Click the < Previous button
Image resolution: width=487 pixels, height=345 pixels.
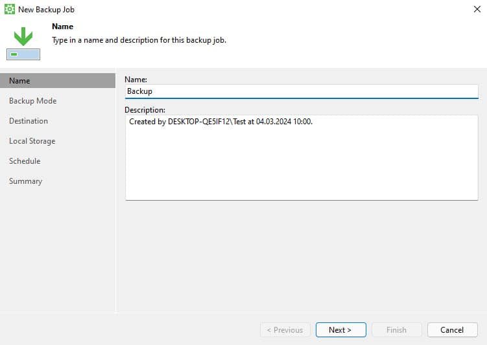pos(285,330)
